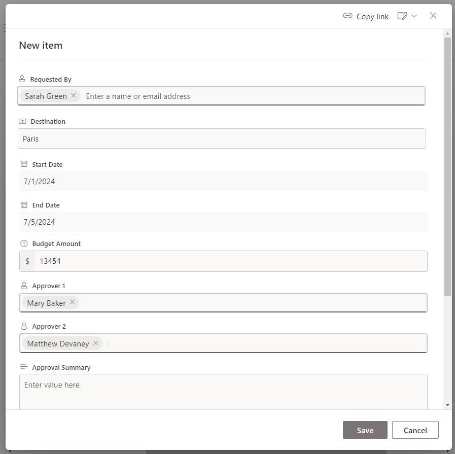Image resolution: width=455 pixels, height=454 pixels.
Task: Remove Sarah Green from Requested By
Action: 74,95
